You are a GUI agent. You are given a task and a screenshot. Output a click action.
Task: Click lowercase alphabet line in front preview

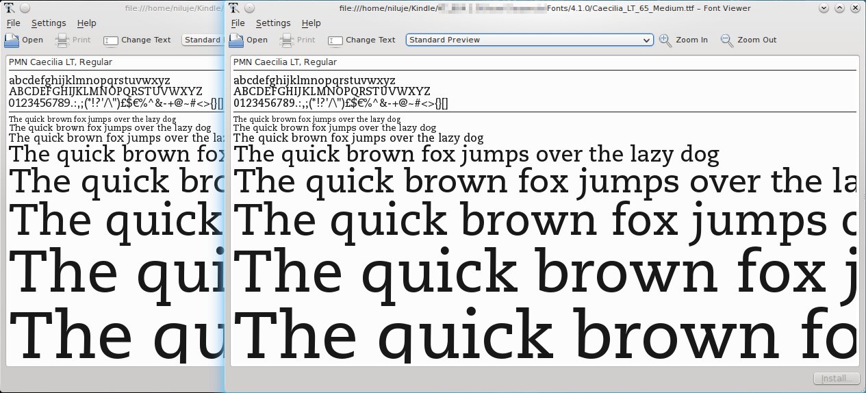coord(314,81)
